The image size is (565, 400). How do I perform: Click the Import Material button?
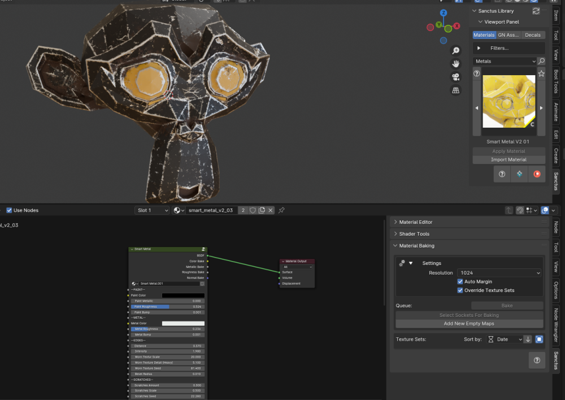[508, 160]
